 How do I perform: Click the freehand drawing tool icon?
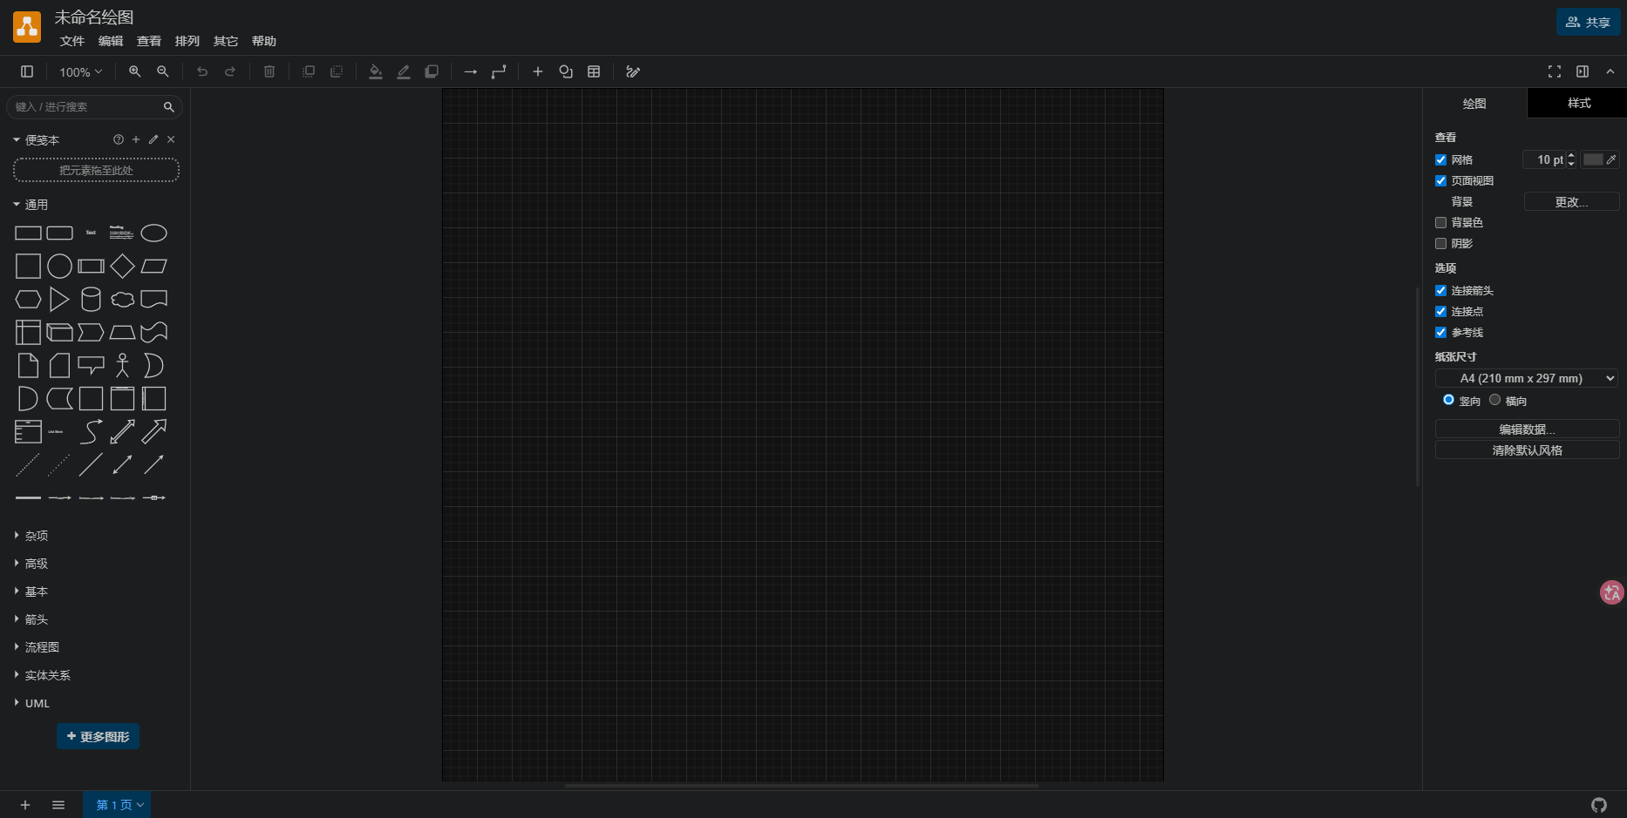633,71
